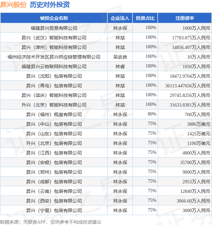Click 31633.8381万人民币 registered capital

click(x=190, y=105)
